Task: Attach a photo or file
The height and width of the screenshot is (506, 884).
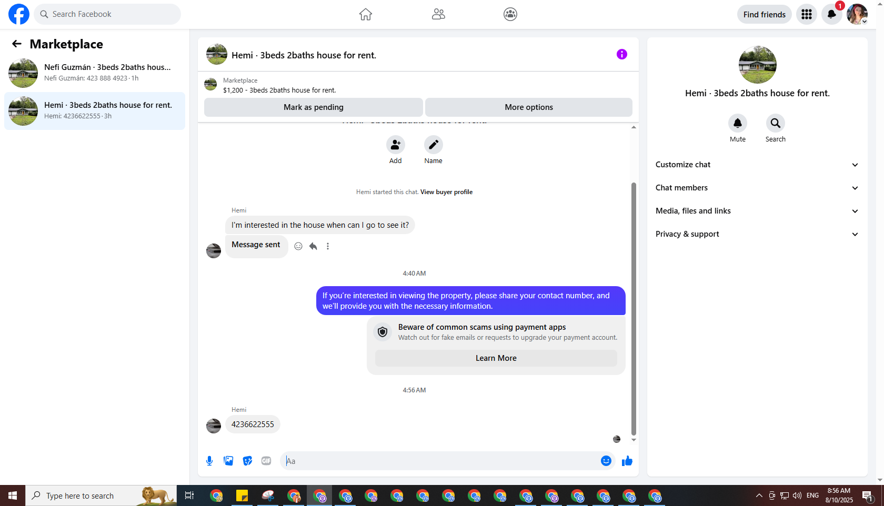Action: coord(228,461)
